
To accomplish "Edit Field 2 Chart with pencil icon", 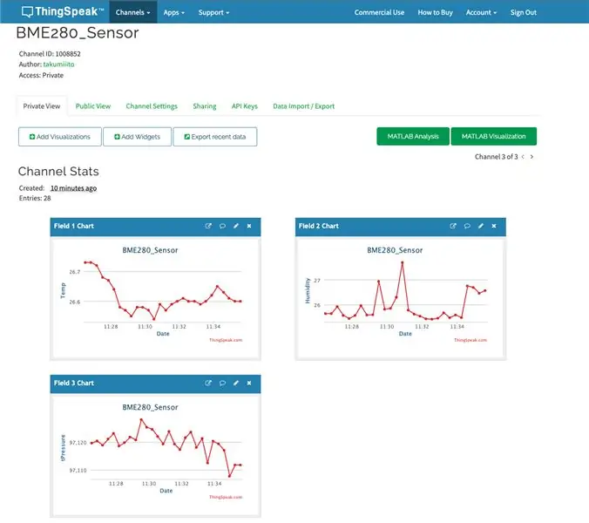I will 481,226.
